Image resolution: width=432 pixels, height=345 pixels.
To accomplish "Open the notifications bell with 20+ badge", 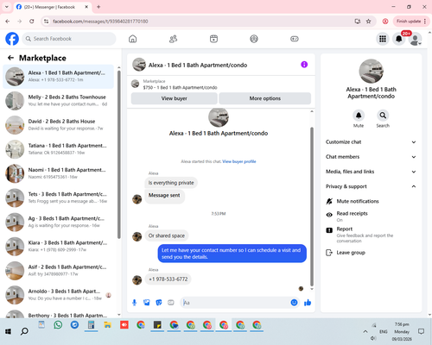I will pos(399,39).
